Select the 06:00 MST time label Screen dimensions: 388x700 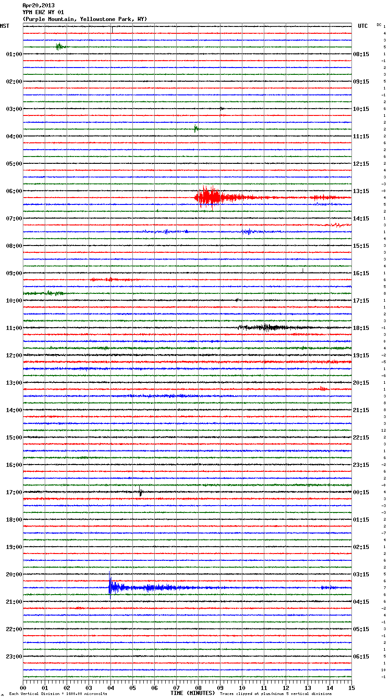point(14,191)
